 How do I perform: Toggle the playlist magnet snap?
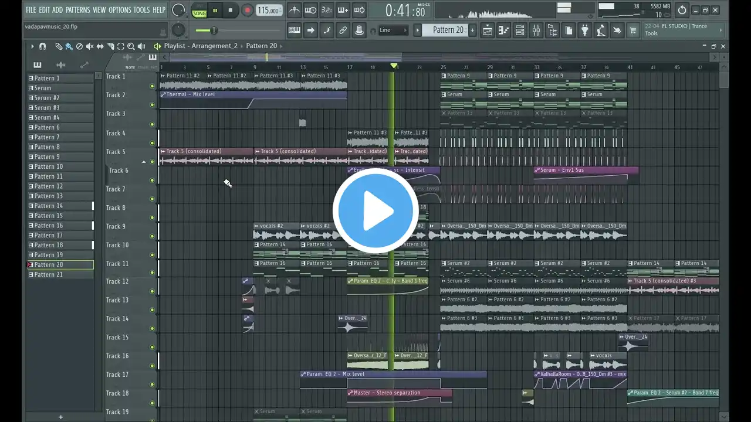42,46
